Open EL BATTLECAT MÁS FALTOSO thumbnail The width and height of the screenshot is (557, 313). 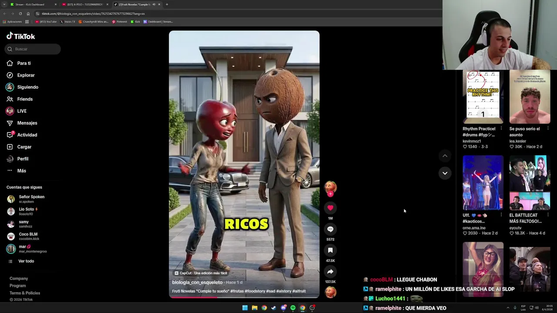530,183
